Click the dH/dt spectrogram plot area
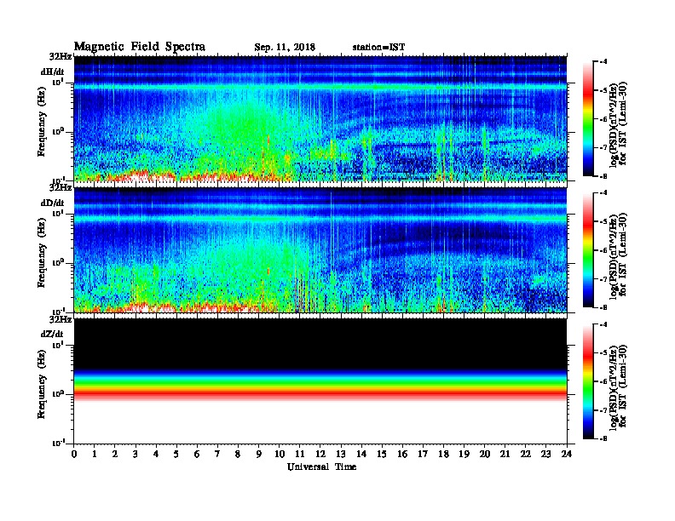675x521 pixels. [x=320, y=118]
